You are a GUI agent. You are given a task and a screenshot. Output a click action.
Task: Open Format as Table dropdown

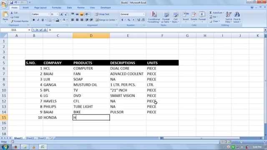[x=166, y=17]
